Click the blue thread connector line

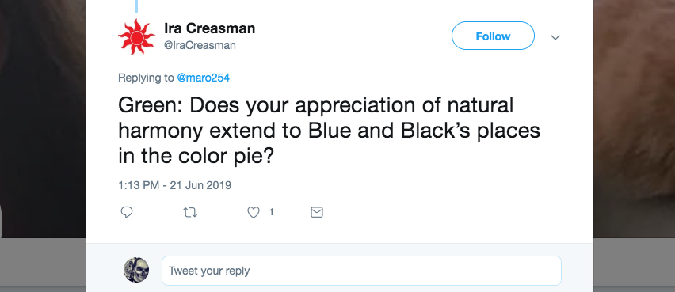tap(136, 6)
